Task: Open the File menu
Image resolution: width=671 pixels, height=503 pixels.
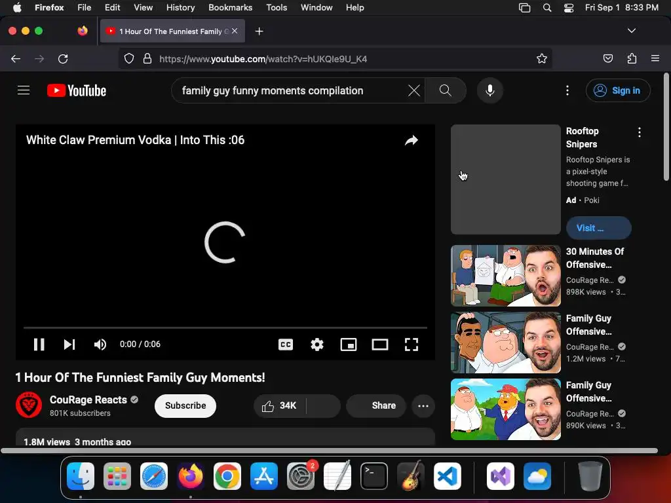Action: pyautogui.click(x=84, y=7)
